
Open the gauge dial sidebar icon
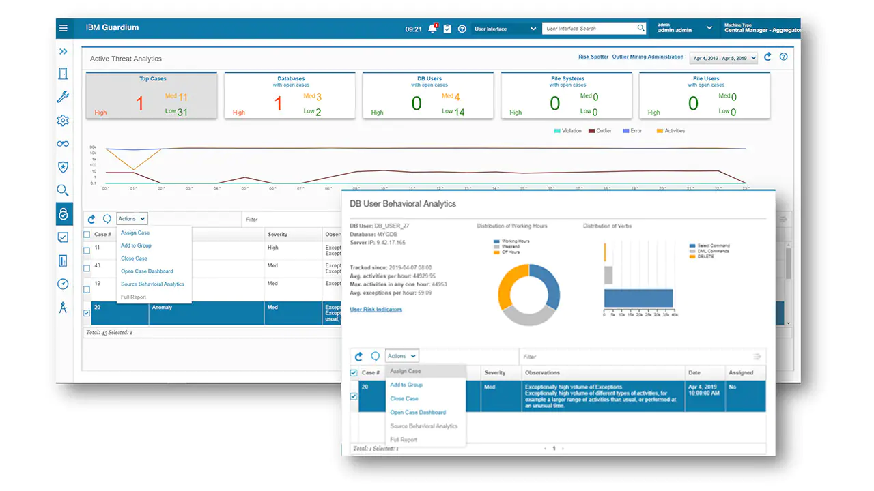pos(63,284)
